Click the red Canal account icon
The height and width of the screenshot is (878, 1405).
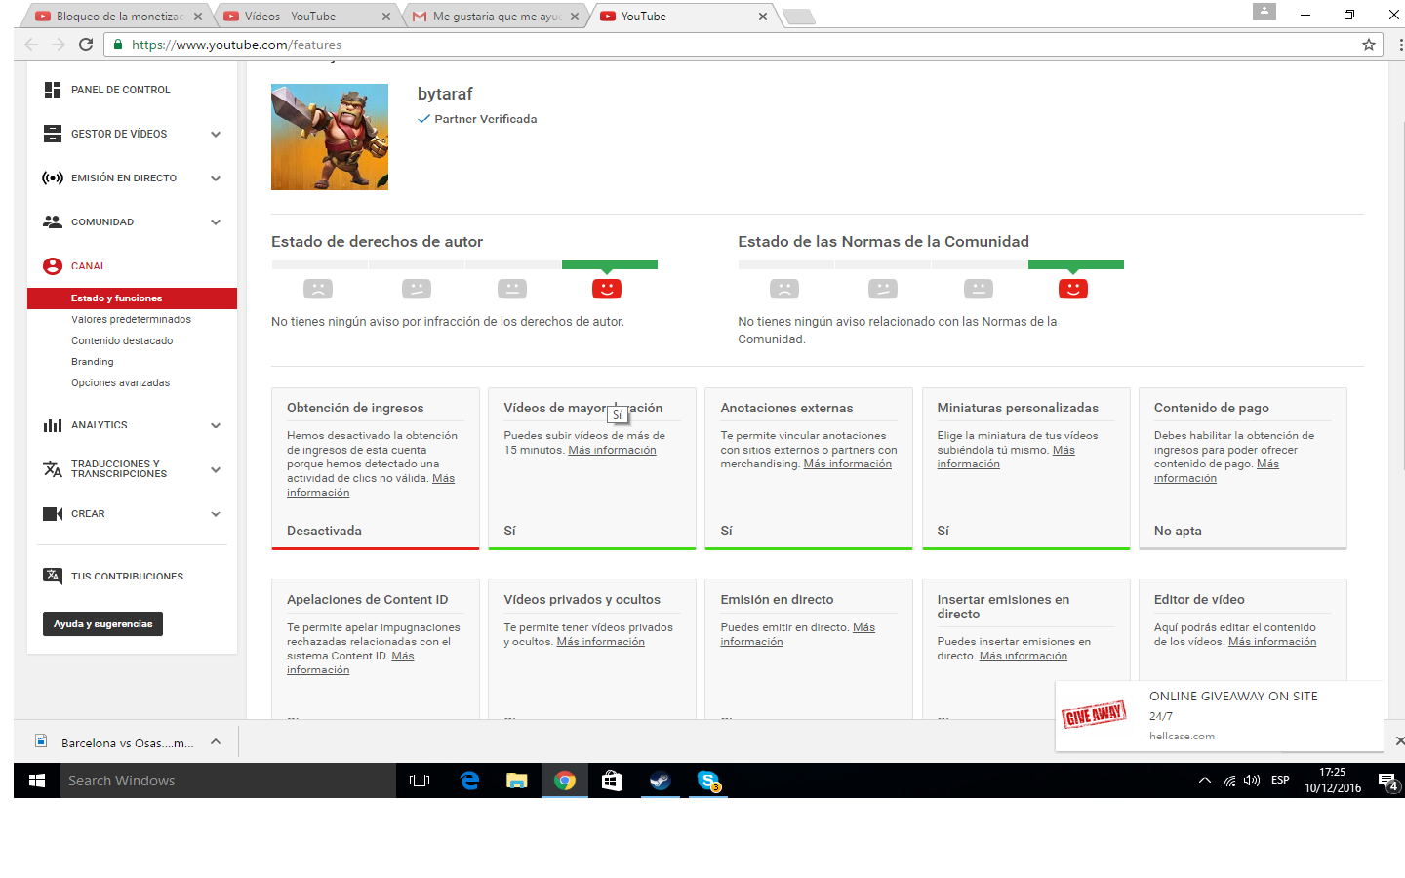[x=53, y=266]
